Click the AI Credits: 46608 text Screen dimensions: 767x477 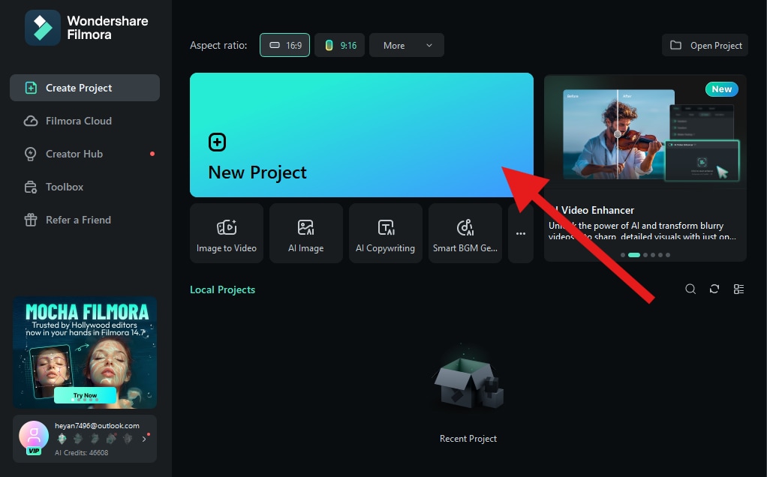[81, 452]
